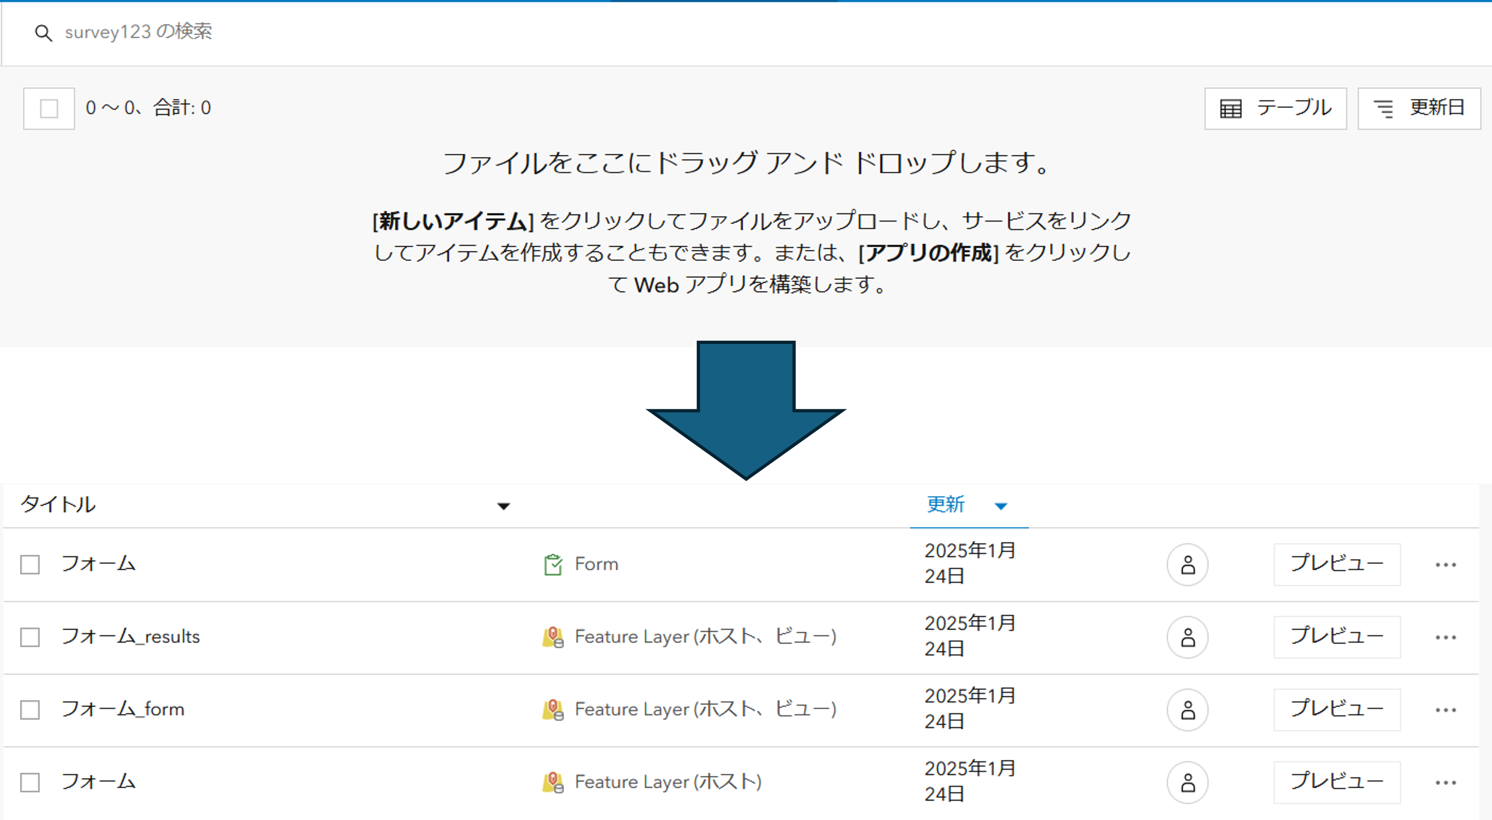1492x820 pixels.
Task: Switch view with the テーブル button
Action: [x=1275, y=108]
